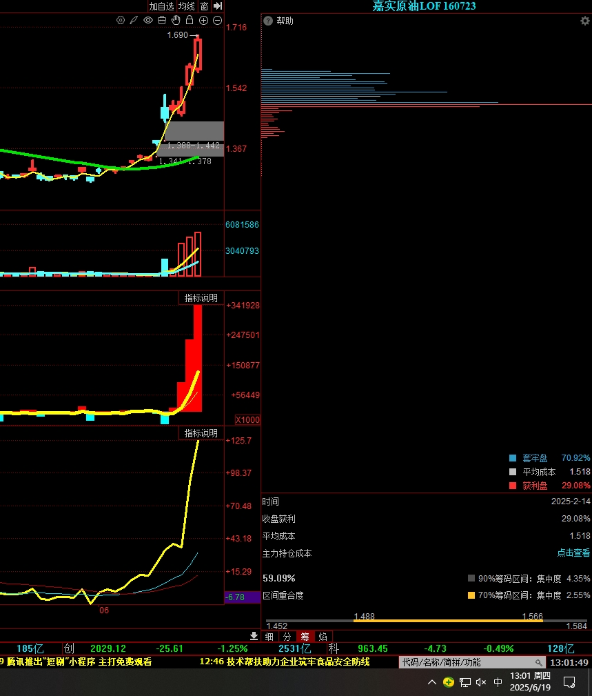Click the 平均成本 white legend swatch
Image resolution: width=592 pixels, height=696 pixels.
tap(513, 472)
